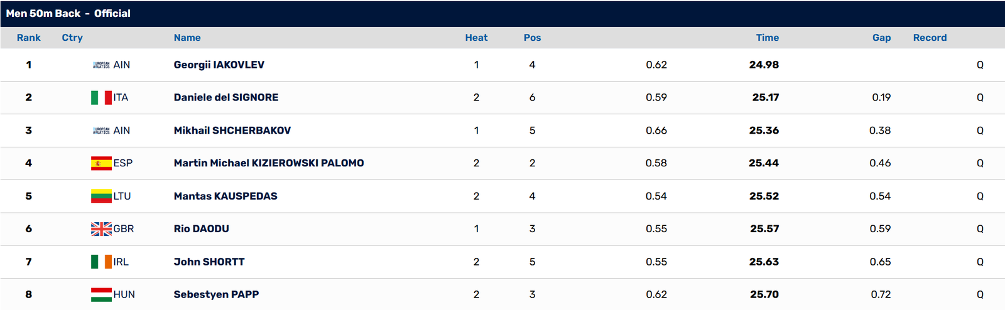Sort by the Time column header
Image resolution: width=1005 pixels, height=310 pixels.
coord(767,38)
